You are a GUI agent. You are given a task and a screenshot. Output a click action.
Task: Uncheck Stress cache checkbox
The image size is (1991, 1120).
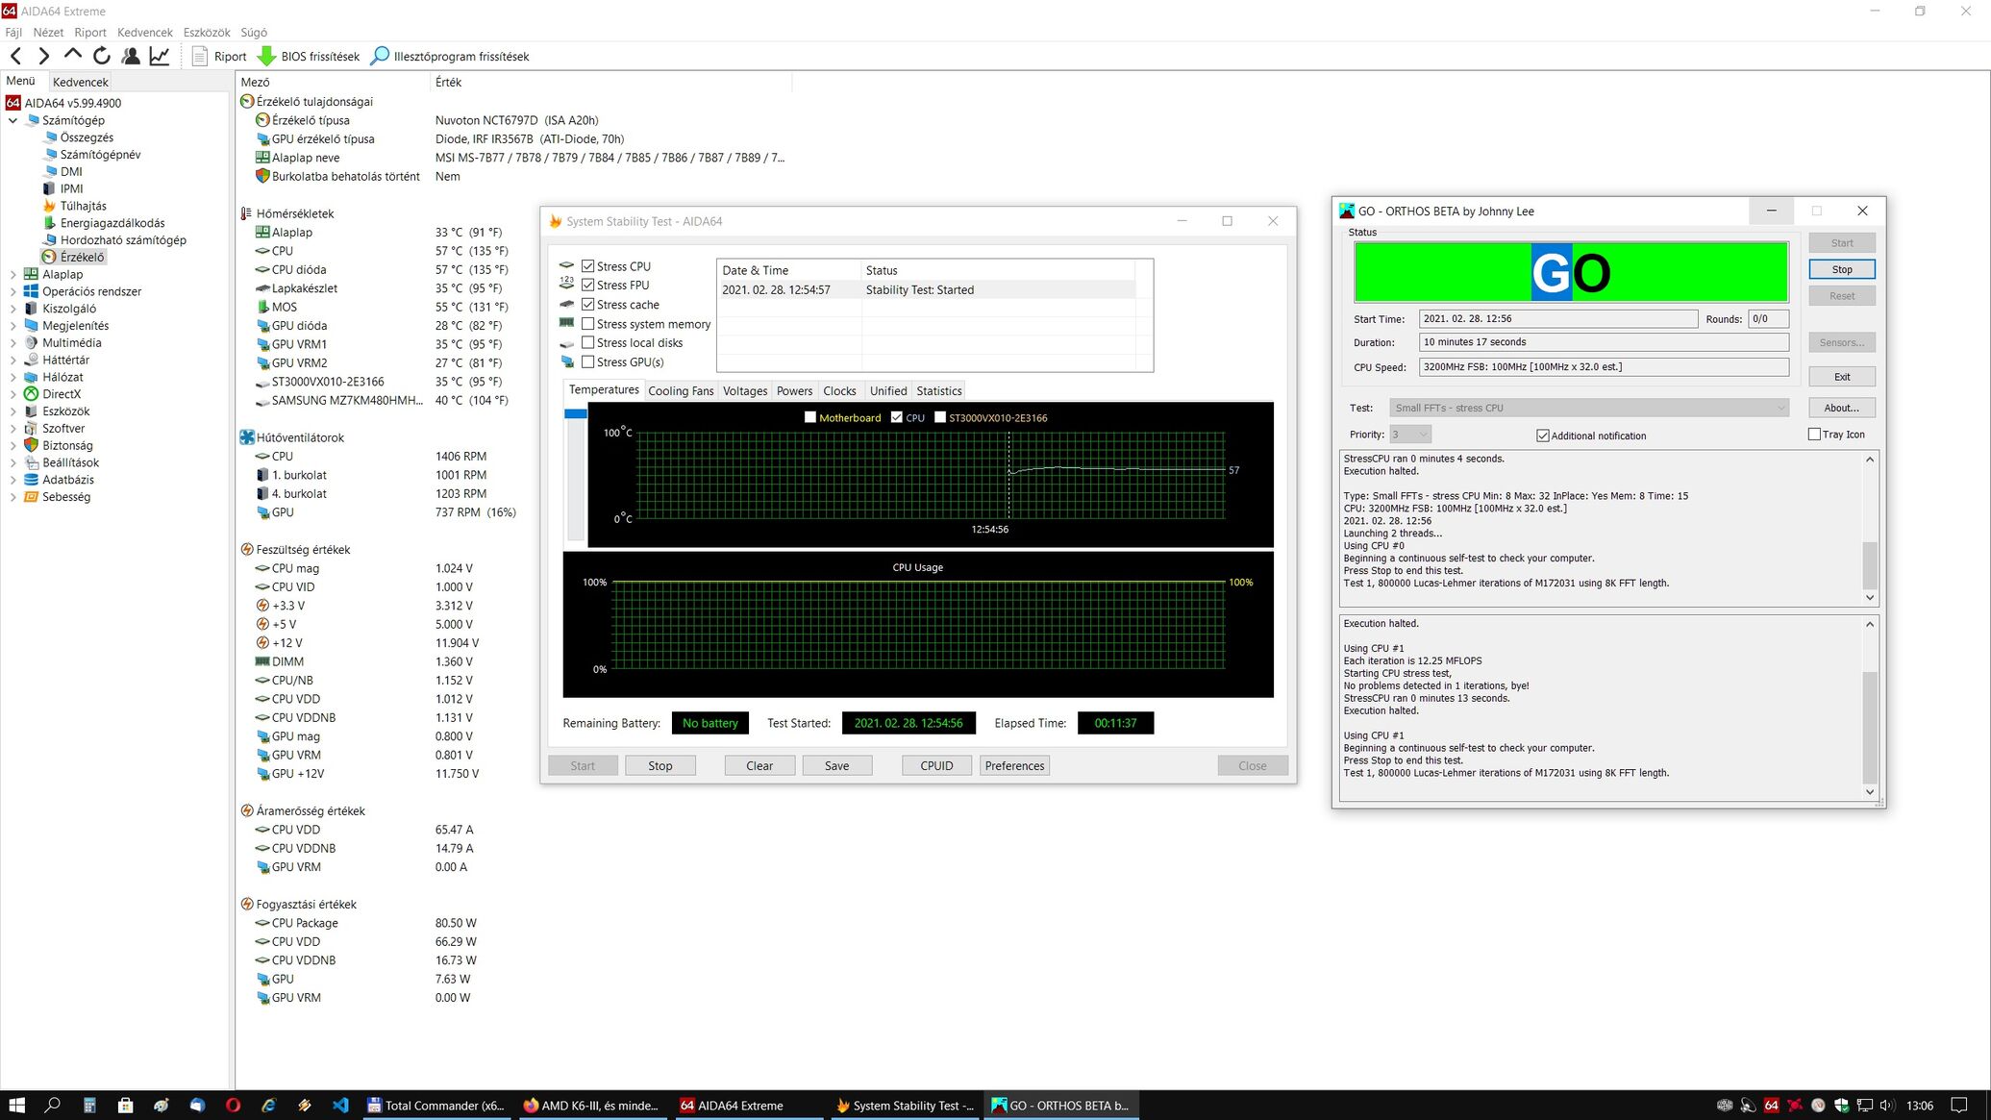588,305
